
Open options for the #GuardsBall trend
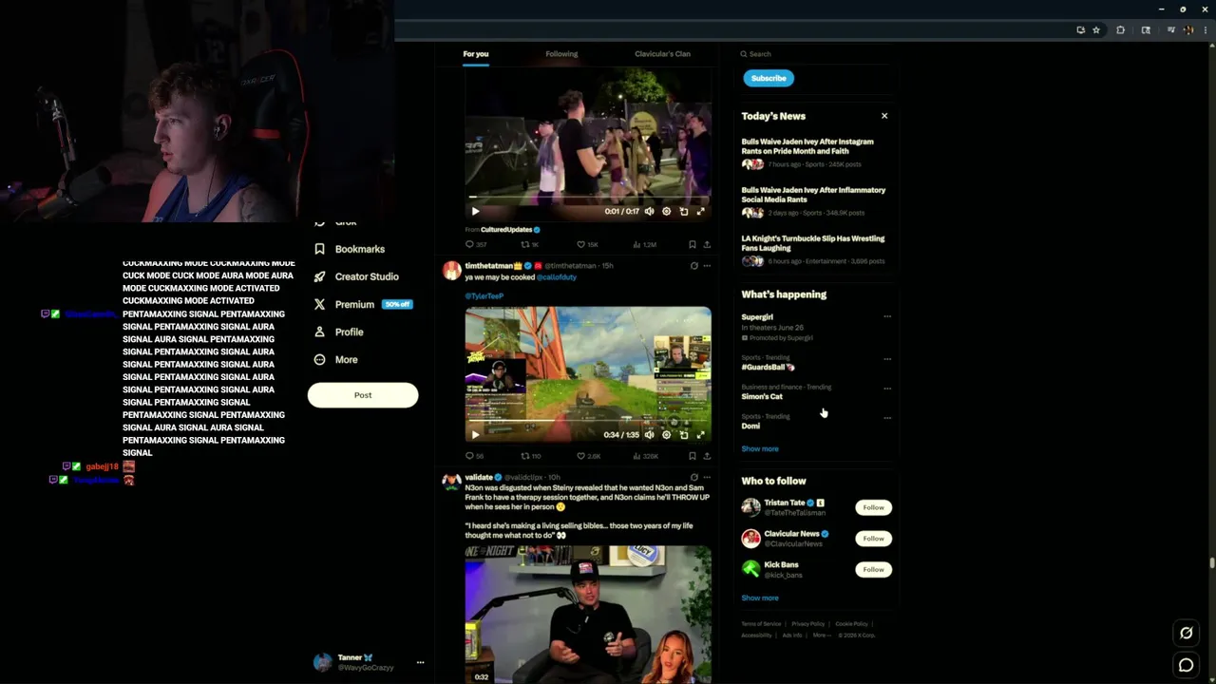[x=887, y=359]
